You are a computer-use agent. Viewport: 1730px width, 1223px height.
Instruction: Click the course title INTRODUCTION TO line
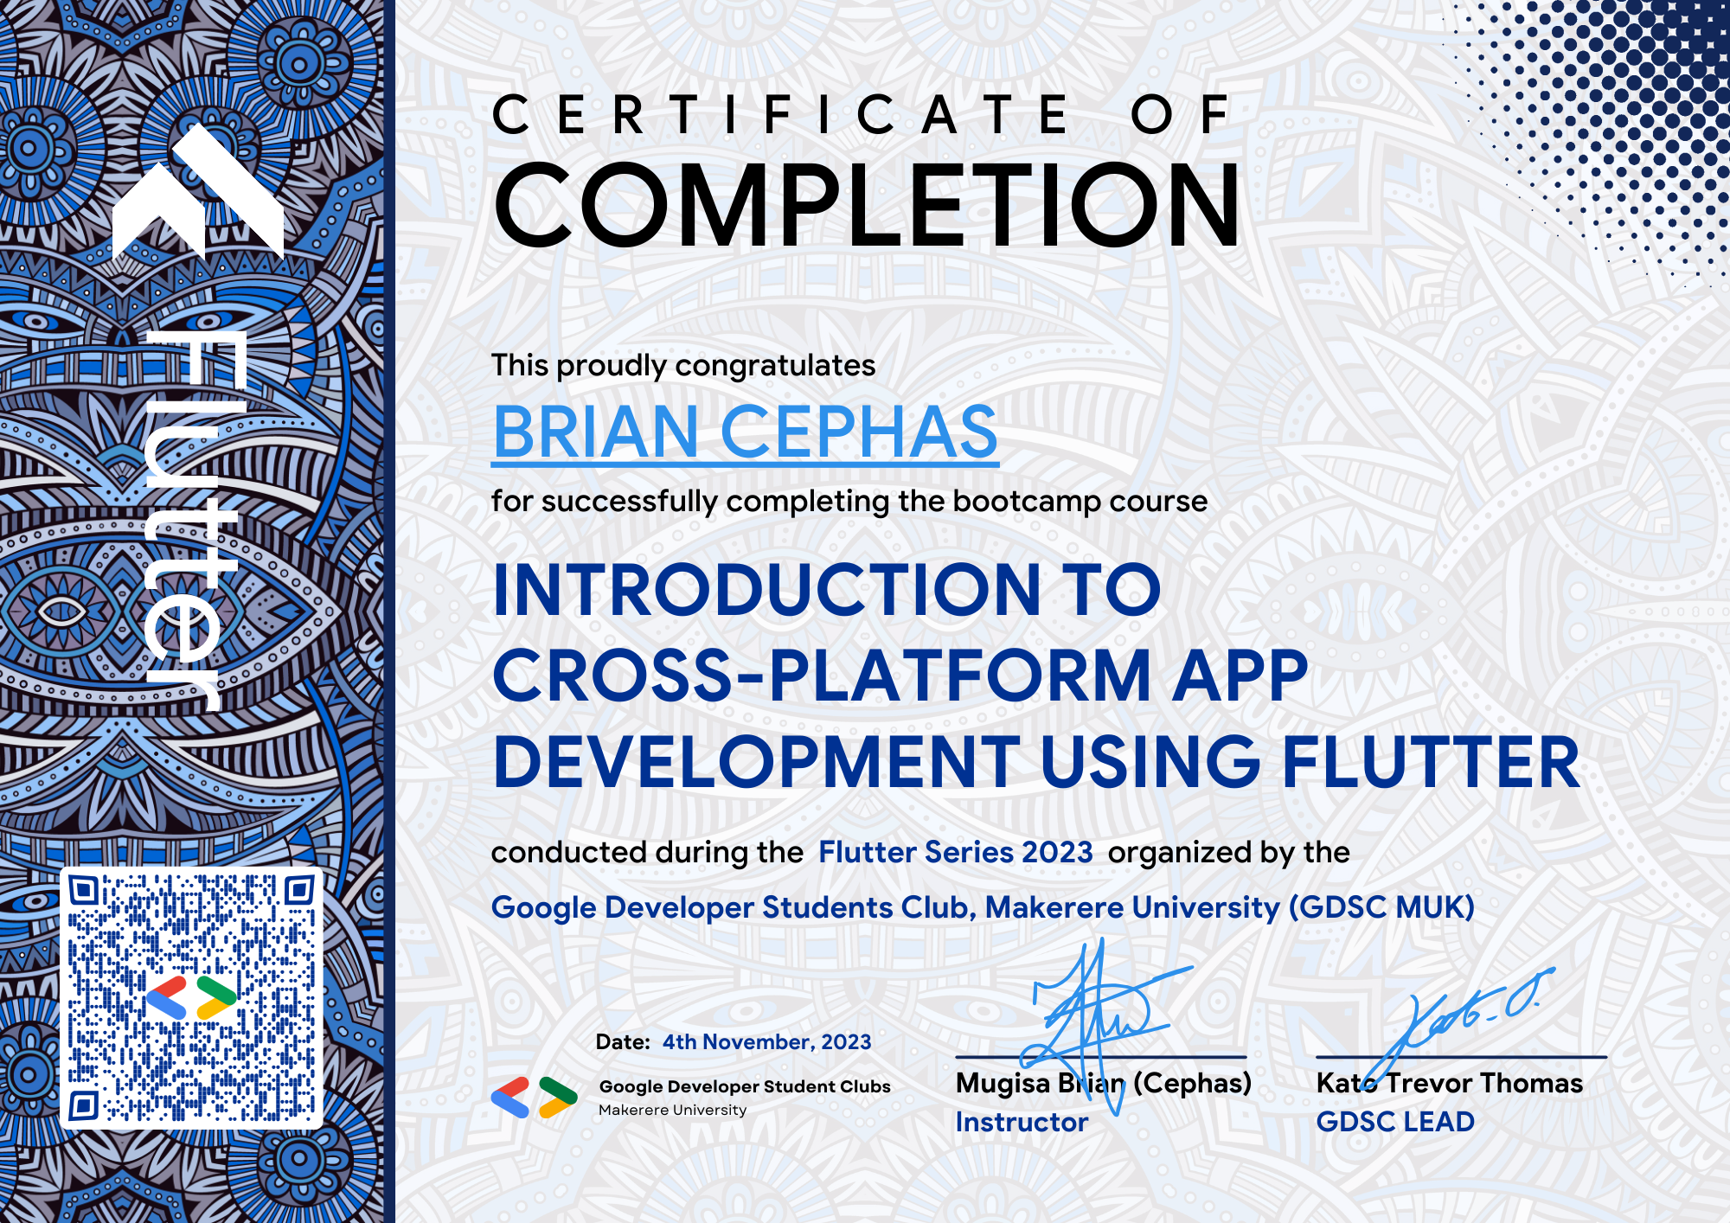tap(826, 590)
